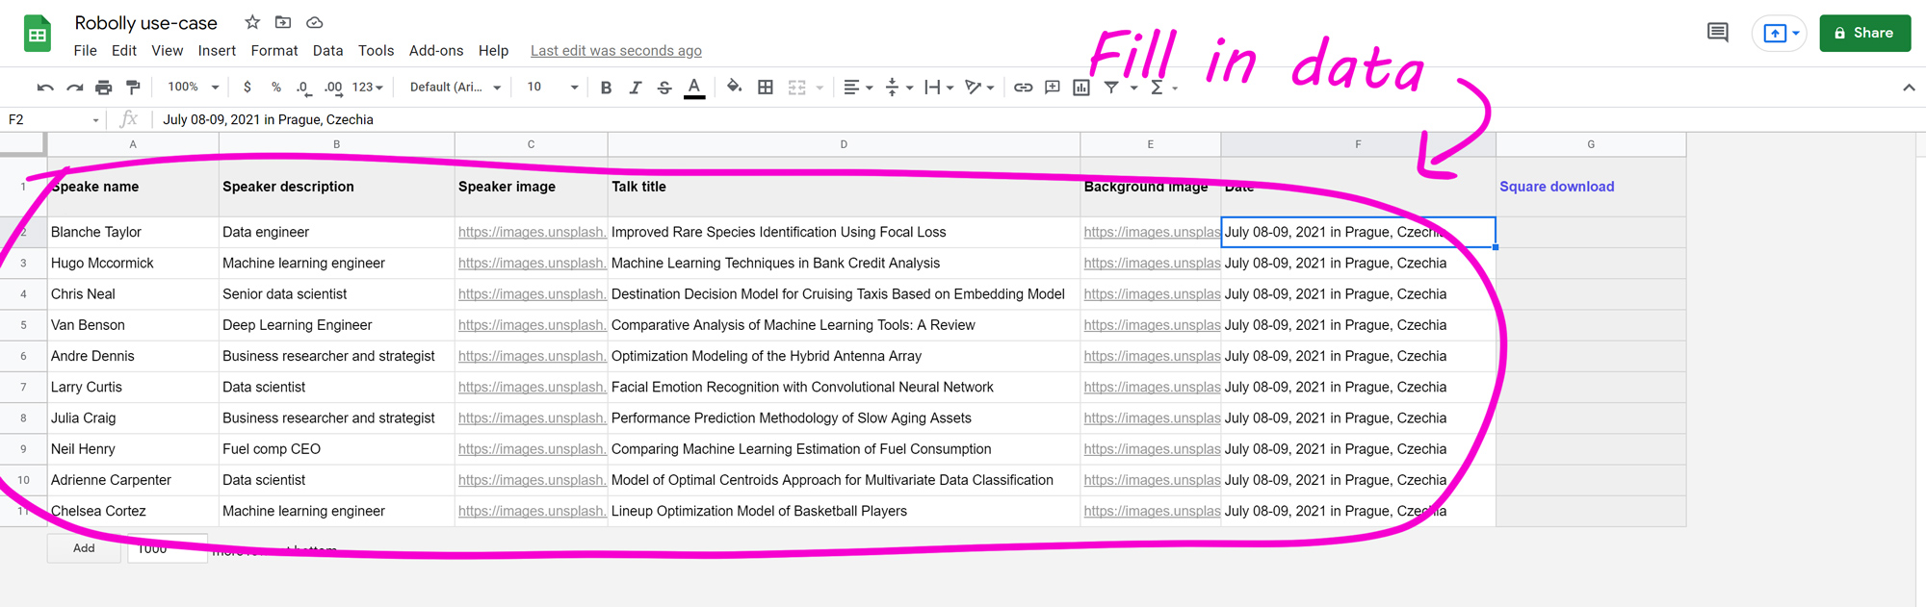Screen dimensions: 1926x607
Task: Click the green Share button
Action: pyautogui.click(x=1864, y=33)
